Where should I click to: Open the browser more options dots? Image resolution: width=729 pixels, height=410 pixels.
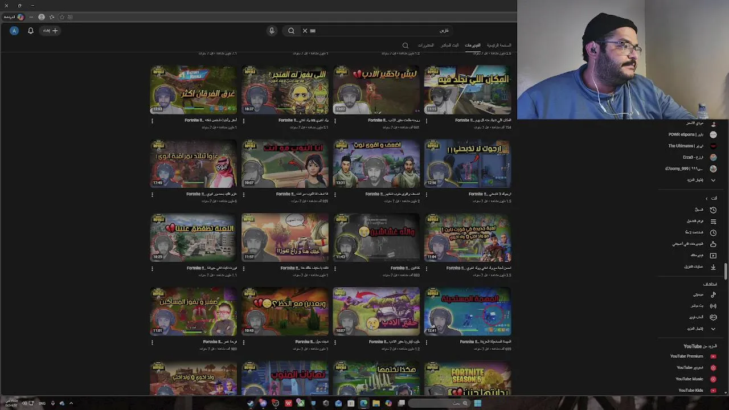(31, 17)
